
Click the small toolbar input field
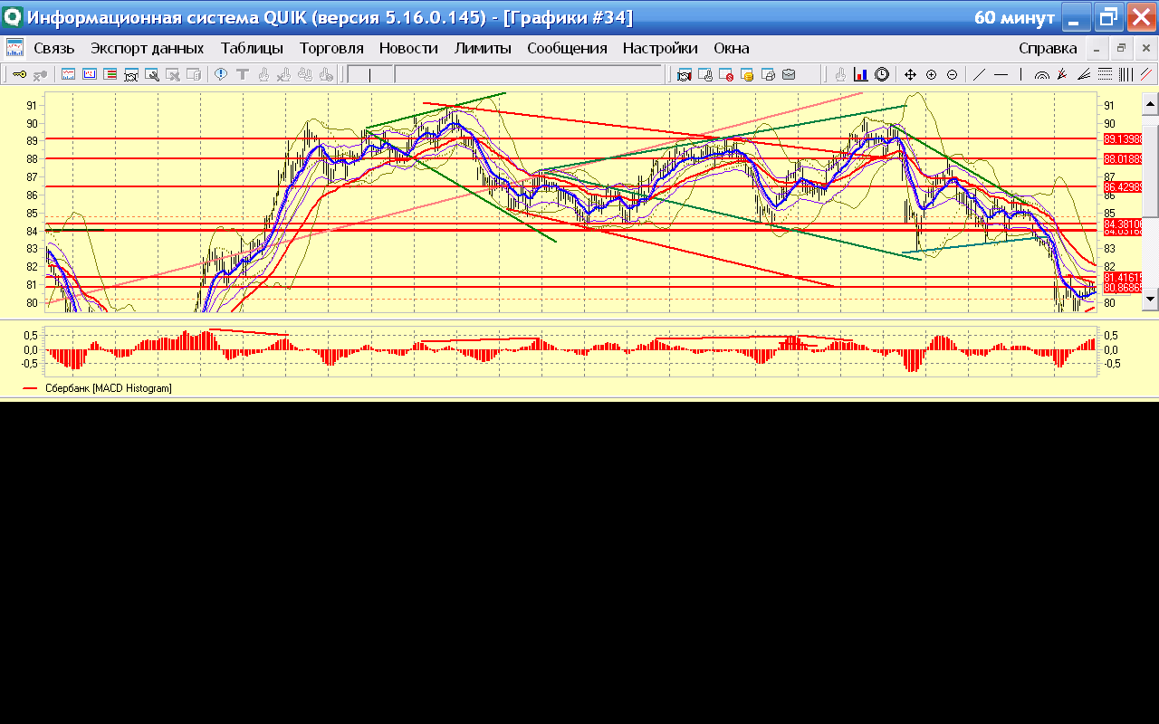click(370, 75)
